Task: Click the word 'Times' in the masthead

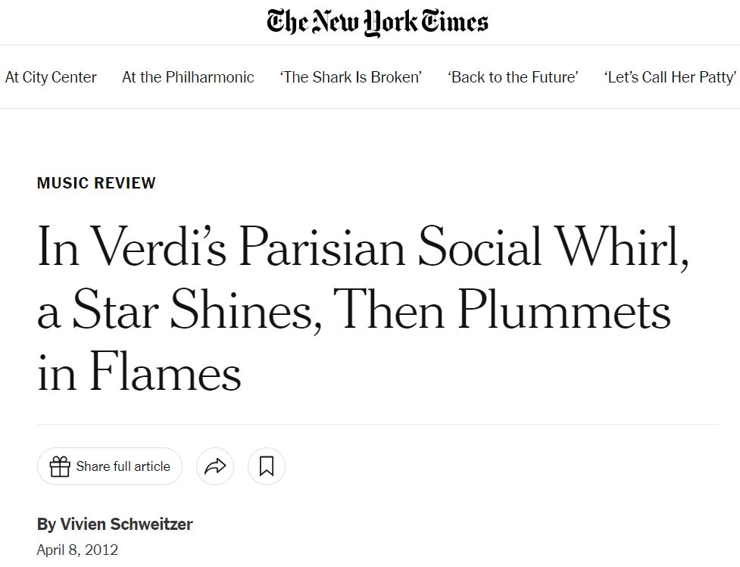Action: coord(454,22)
